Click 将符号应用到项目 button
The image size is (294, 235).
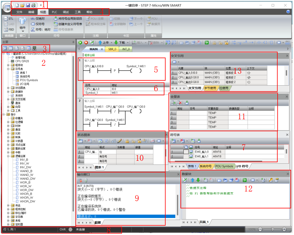[68, 18]
